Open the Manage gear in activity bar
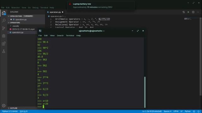This screenshot has width=202, height=113. pyautogui.click(x=4, y=105)
